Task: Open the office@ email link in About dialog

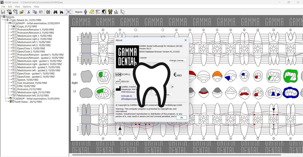Action: (x=129, y=99)
